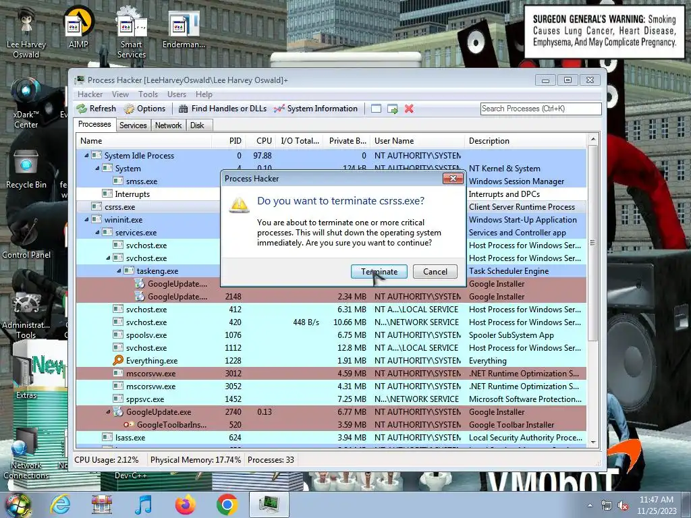Open the Control Panel desktop icon
Viewport: 691px width, 518px height.
[x=26, y=238]
